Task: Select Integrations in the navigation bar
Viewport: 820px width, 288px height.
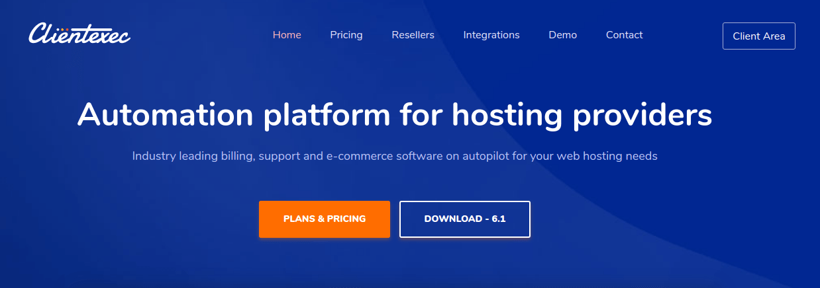Action: (x=491, y=35)
